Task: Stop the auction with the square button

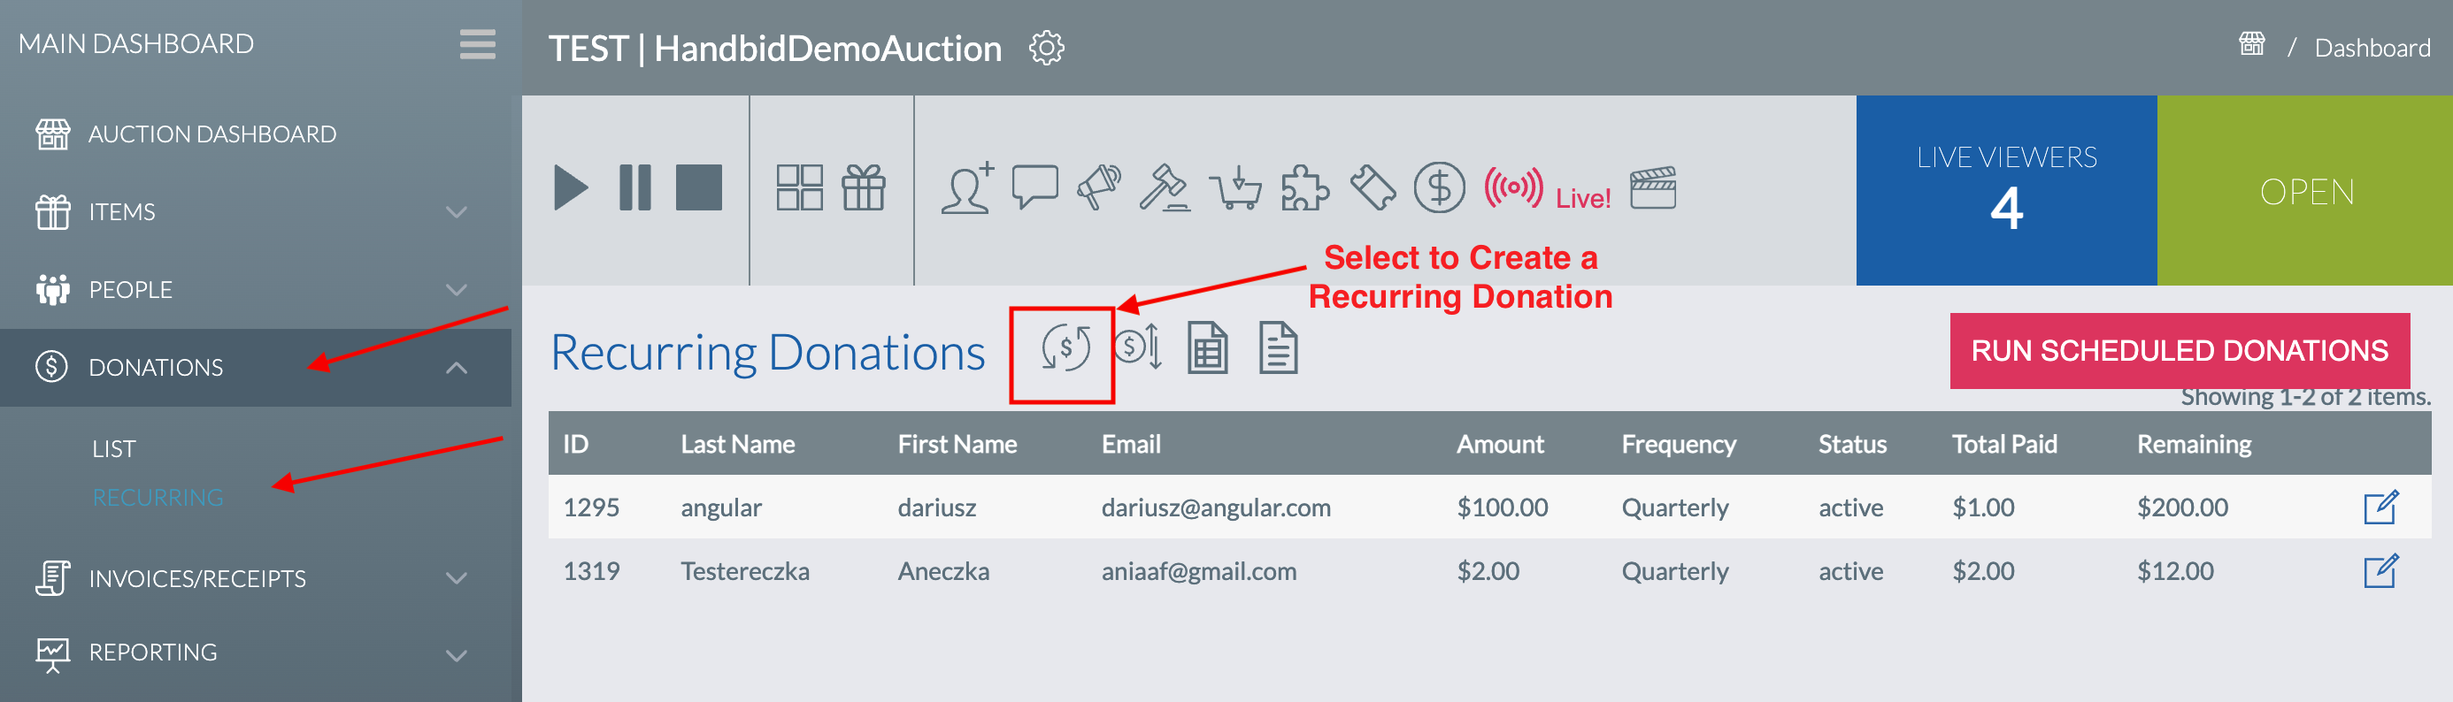Action: (699, 187)
